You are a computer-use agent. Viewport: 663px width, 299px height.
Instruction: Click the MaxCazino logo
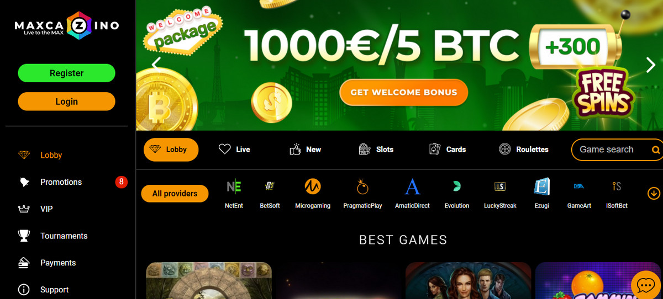click(66, 25)
